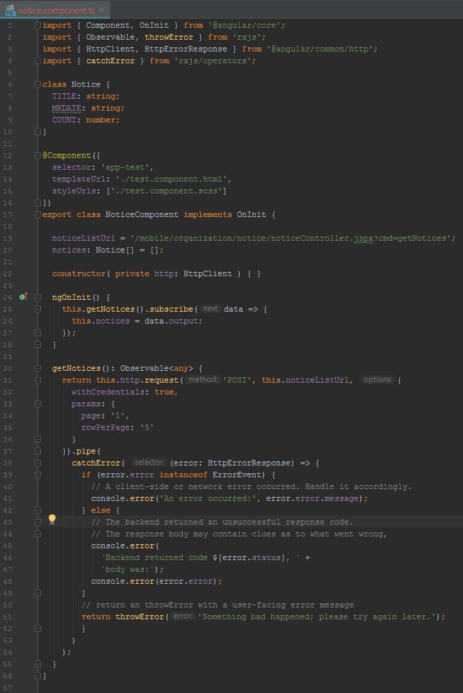Click the 'method:' parameter hint

tap(203, 379)
